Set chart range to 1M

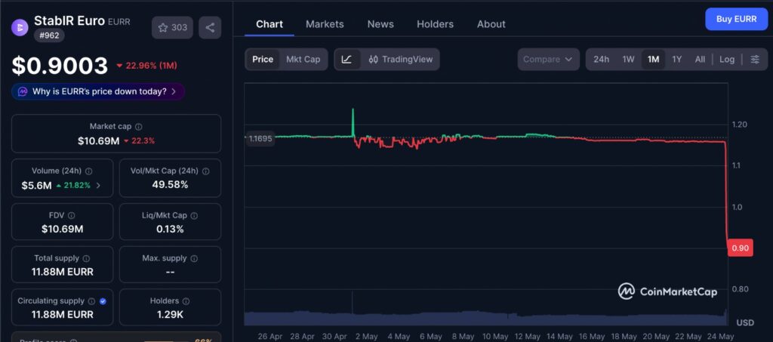click(653, 59)
